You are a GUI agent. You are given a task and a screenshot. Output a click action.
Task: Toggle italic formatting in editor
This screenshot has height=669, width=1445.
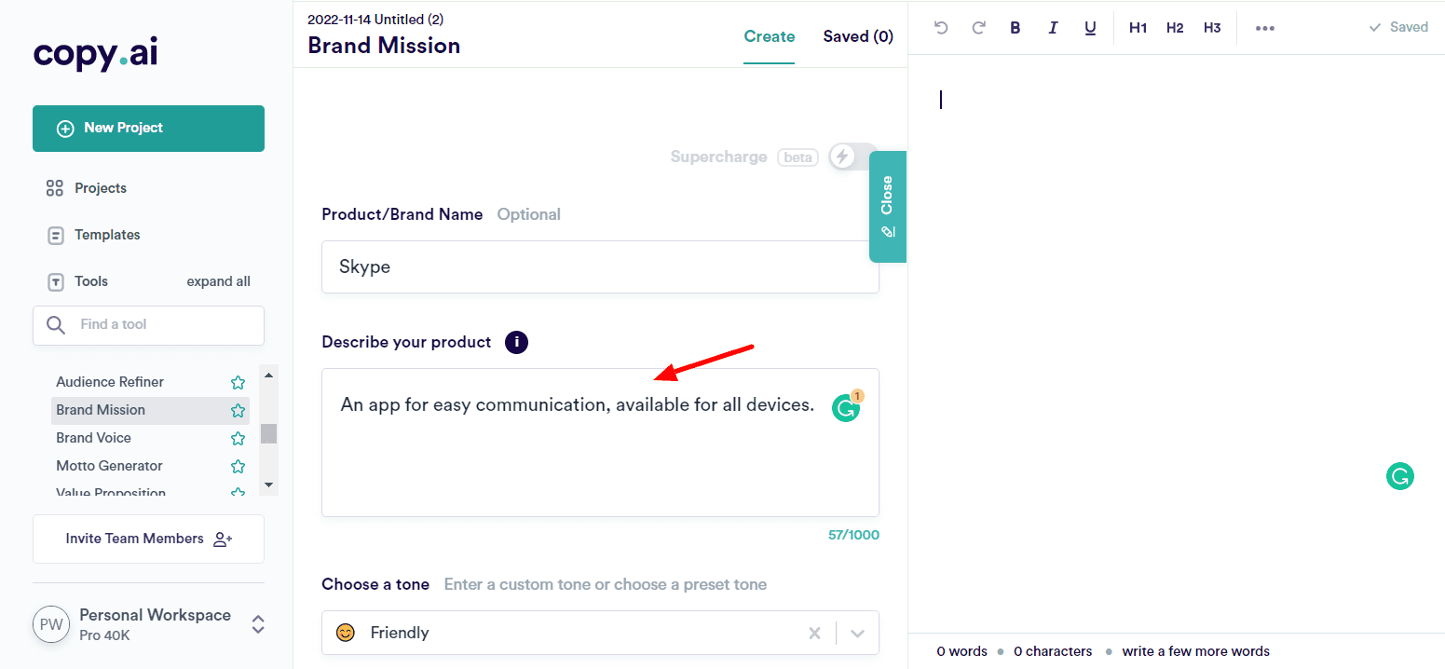[x=1053, y=28]
